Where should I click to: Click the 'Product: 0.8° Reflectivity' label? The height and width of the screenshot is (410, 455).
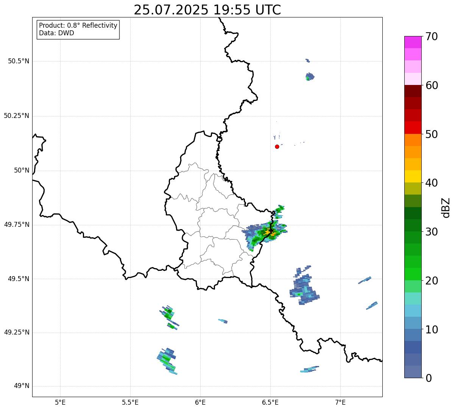[x=78, y=25]
